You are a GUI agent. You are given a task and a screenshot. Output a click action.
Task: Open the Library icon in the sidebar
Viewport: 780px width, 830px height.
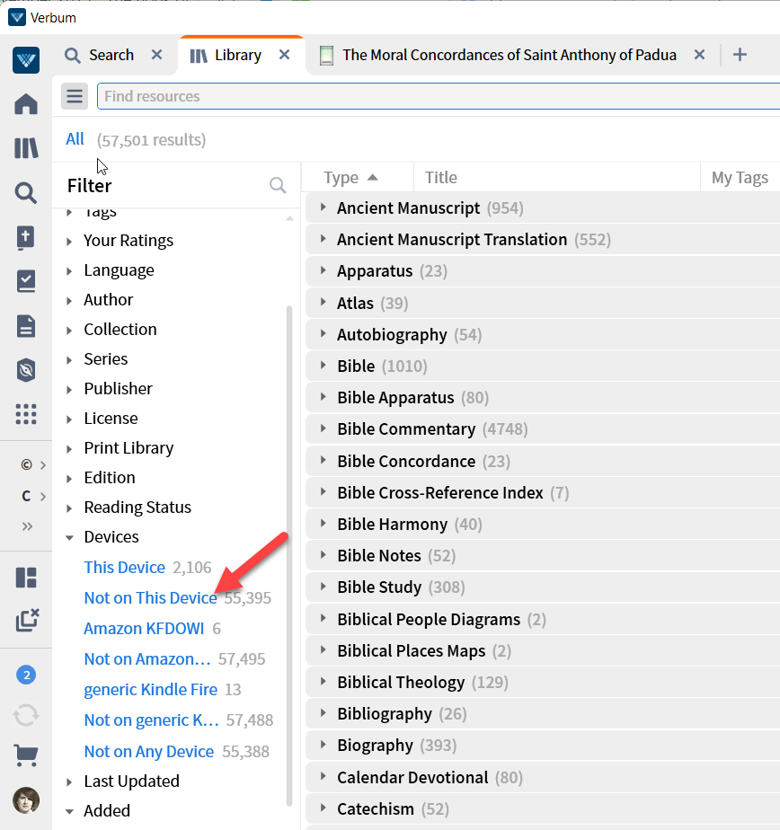click(x=26, y=148)
